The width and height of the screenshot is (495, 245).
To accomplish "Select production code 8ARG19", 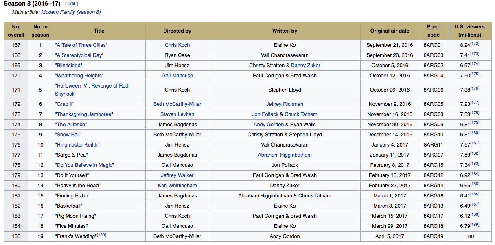I will coord(434,236).
